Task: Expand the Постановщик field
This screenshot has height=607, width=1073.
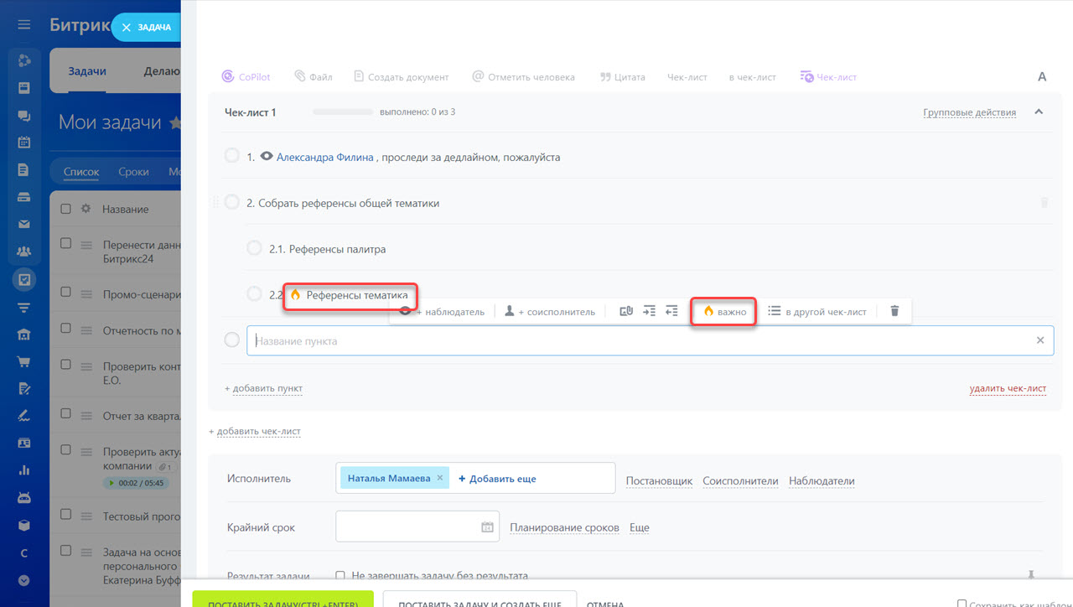Action: pyautogui.click(x=659, y=480)
